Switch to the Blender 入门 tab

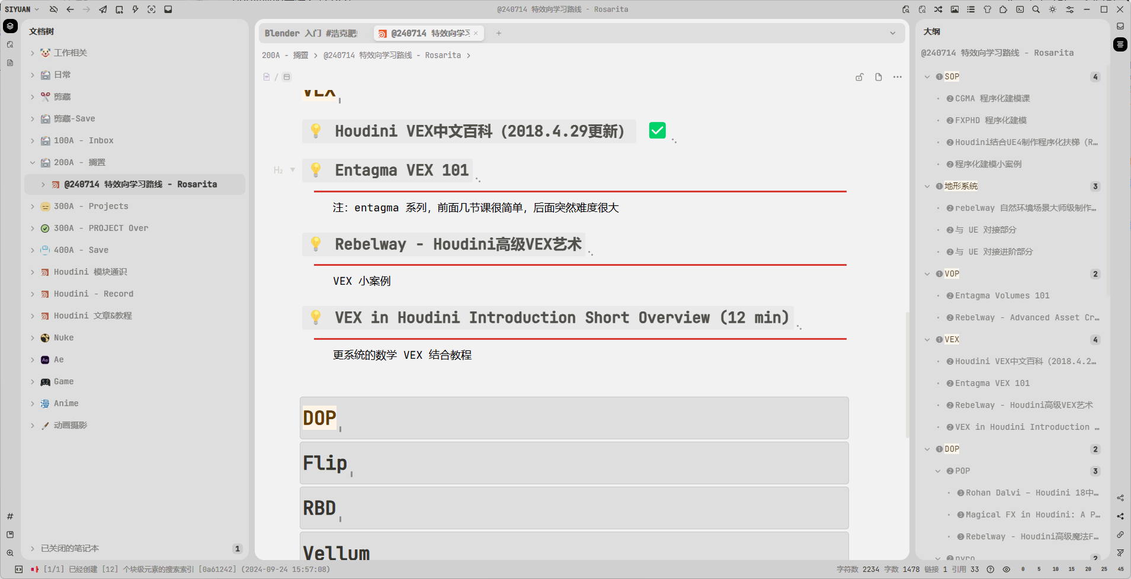pyautogui.click(x=311, y=33)
